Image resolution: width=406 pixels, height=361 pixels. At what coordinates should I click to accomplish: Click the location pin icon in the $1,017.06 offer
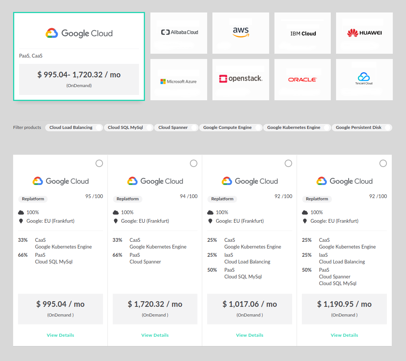point(210,221)
